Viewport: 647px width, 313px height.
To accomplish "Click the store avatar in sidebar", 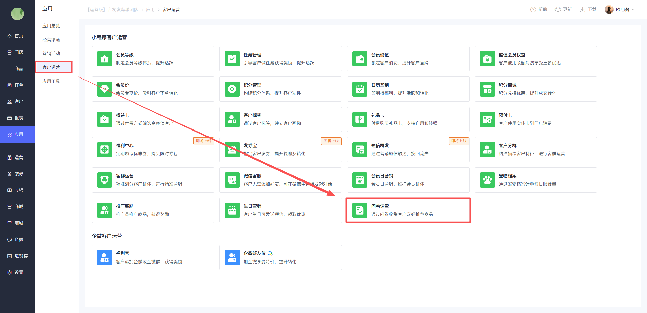I will click(17, 14).
